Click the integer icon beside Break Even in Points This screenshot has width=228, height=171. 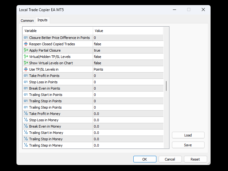pos(26,88)
